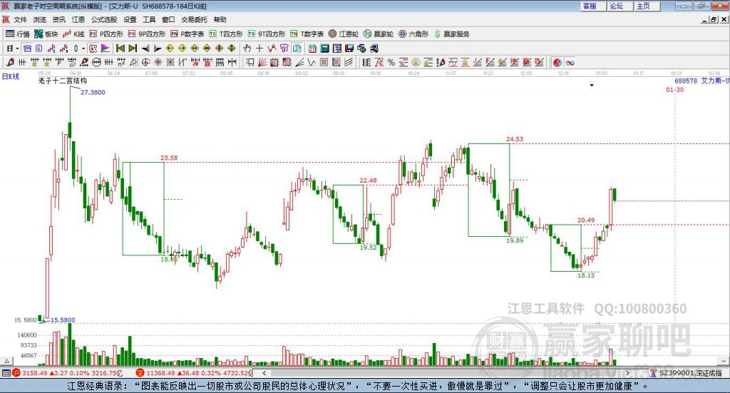This screenshot has height=393, width=730.
Task: Jump to first bar with skip-to-start icon
Action: coord(120,49)
